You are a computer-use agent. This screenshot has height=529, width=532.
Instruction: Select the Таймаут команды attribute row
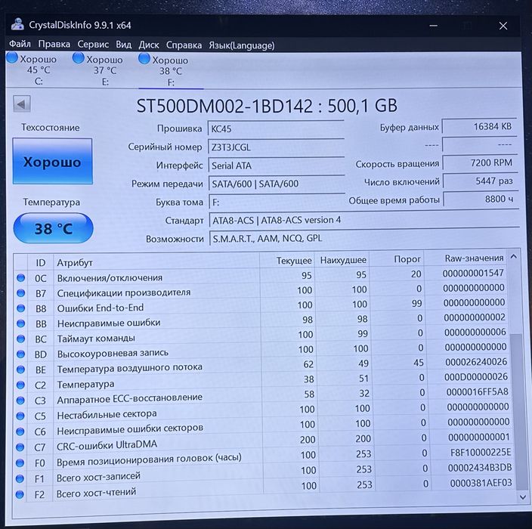click(x=261, y=336)
